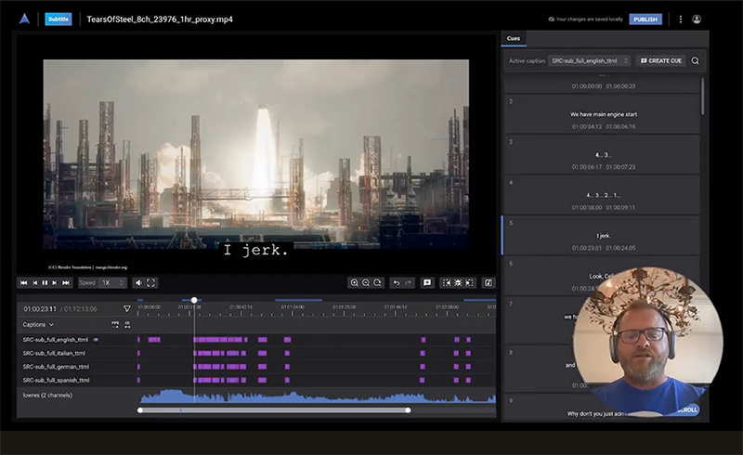Pause the video playback

click(45, 283)
